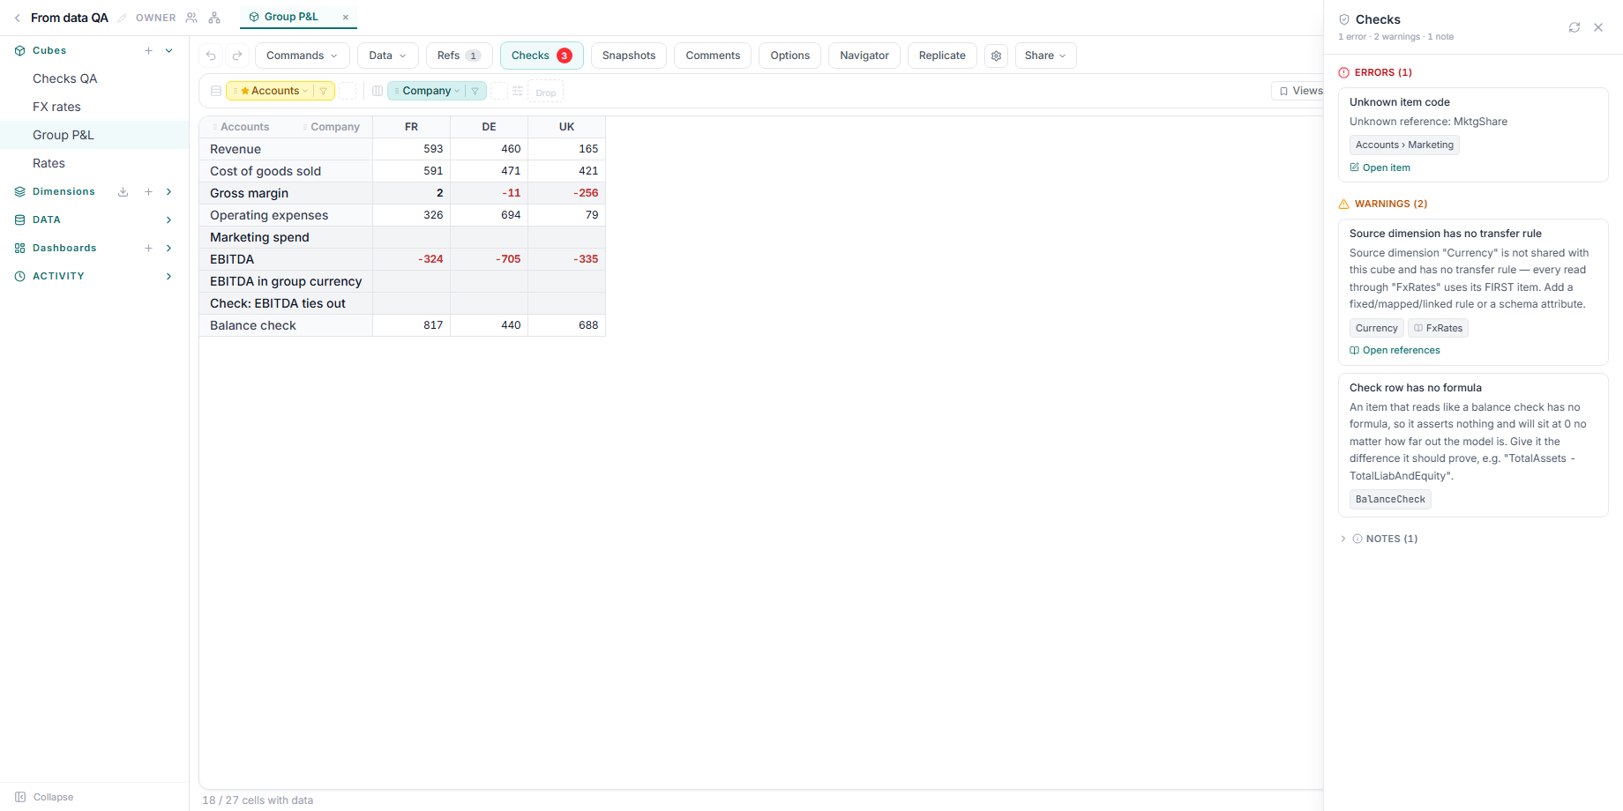The width and height of the screenshot is (1623, 811).
Task: Open the users sharing icon beside OWNER
Action: [191, 18]
